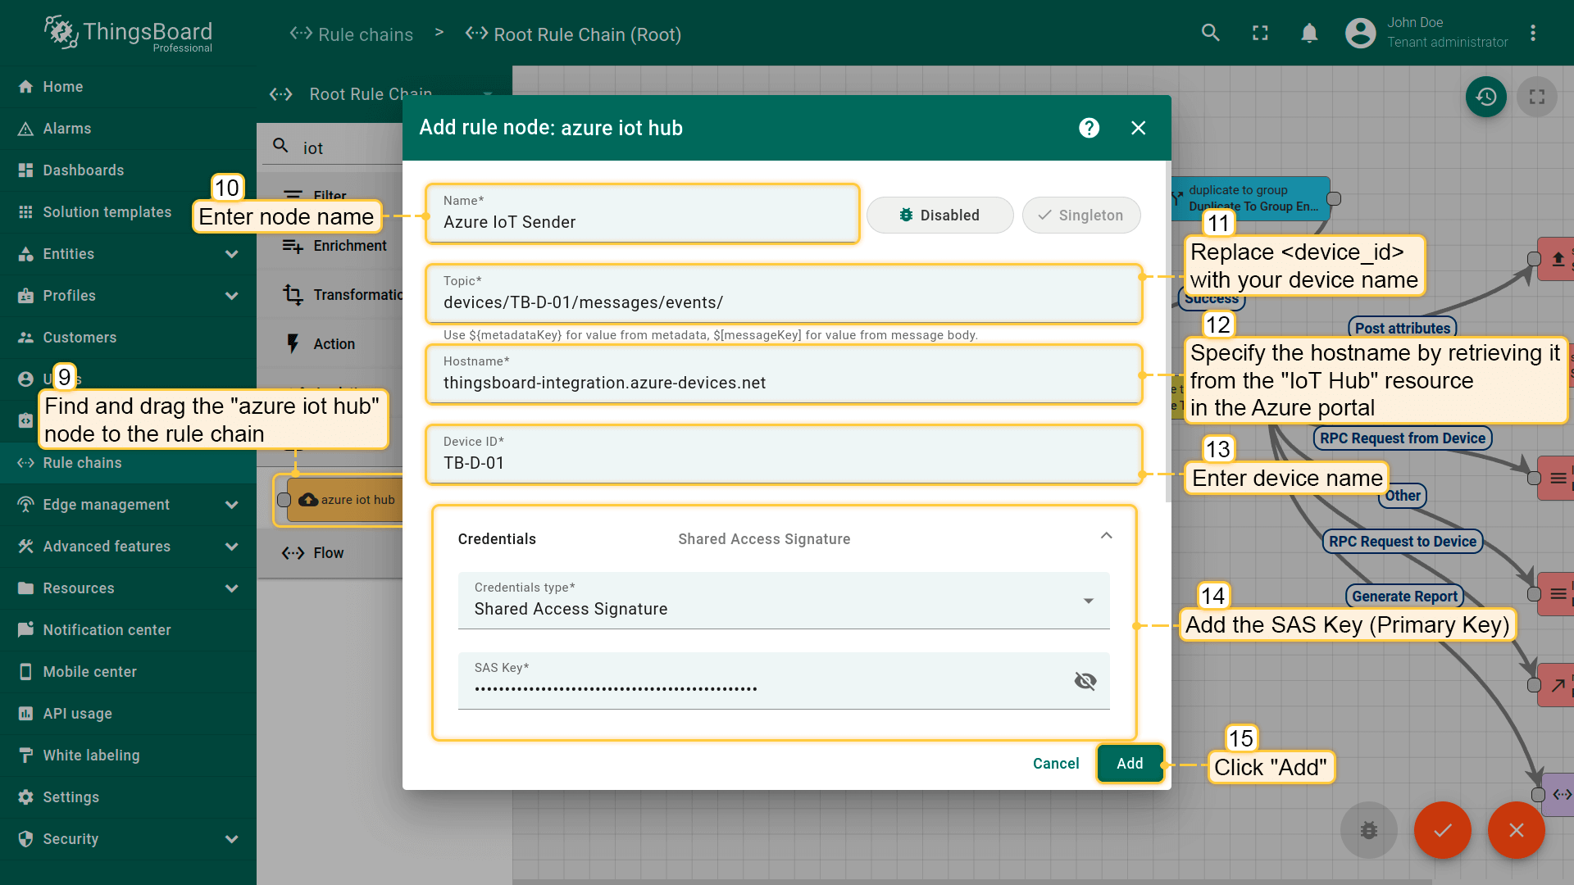Open Notification center in sidebar
Image resolution: width=1574 pixels, height=885 pixels.
coord(107,630)
